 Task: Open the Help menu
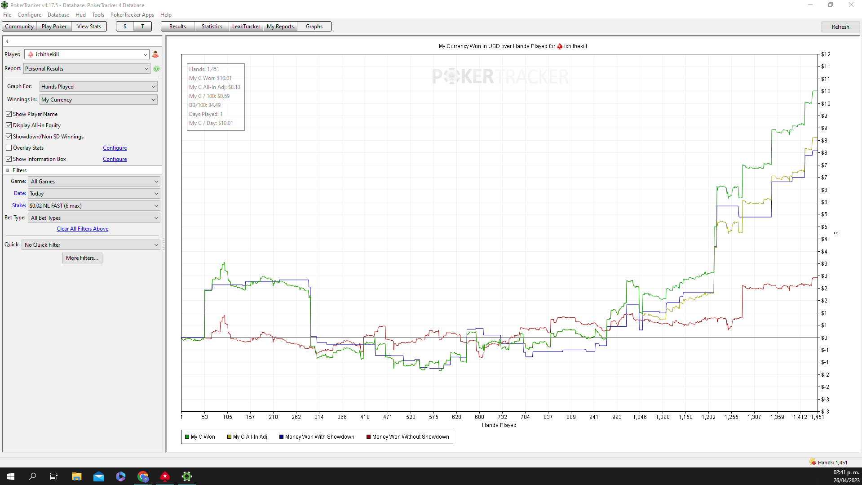click(166, 15)
